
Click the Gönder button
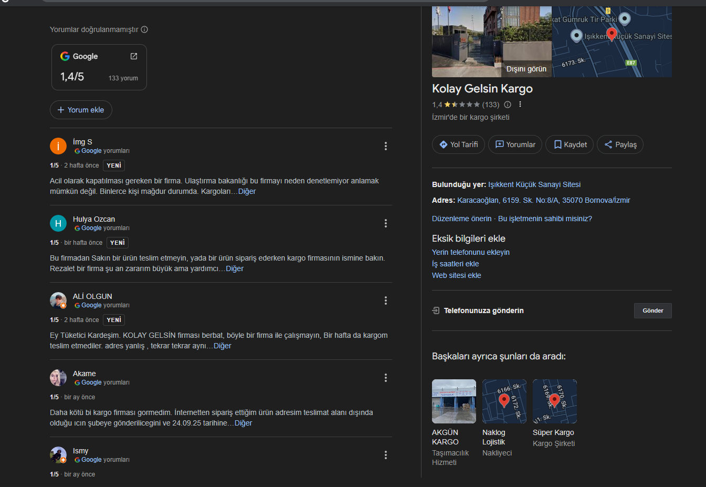(x=653, y=310)
